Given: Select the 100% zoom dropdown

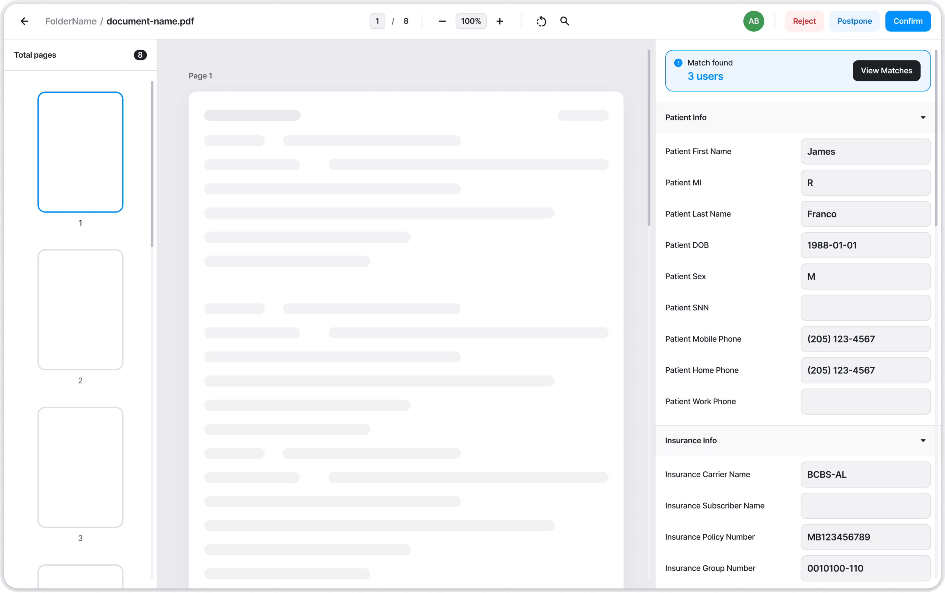Looking at the screenshot, I should (470, 21).
